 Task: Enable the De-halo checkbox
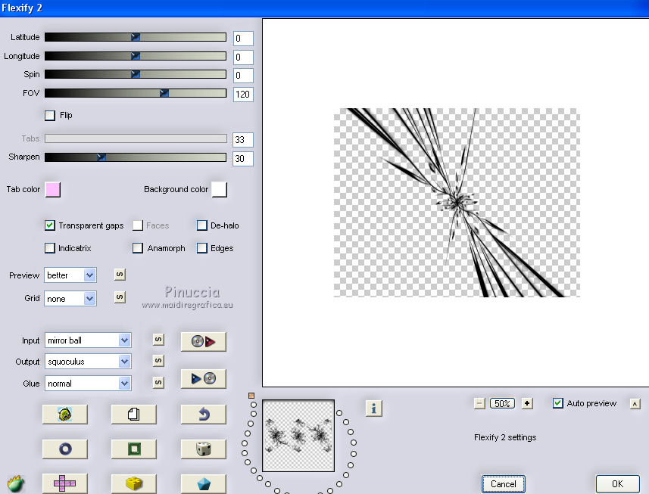(x=202, y=225)
